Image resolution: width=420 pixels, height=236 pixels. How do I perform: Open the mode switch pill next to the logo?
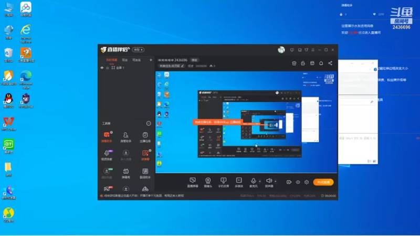138,49
